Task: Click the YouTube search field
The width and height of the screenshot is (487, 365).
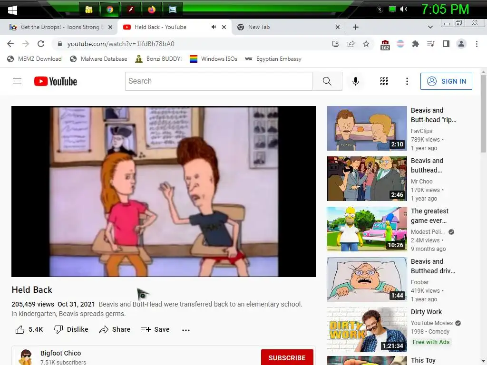Action: pos(219,81)
